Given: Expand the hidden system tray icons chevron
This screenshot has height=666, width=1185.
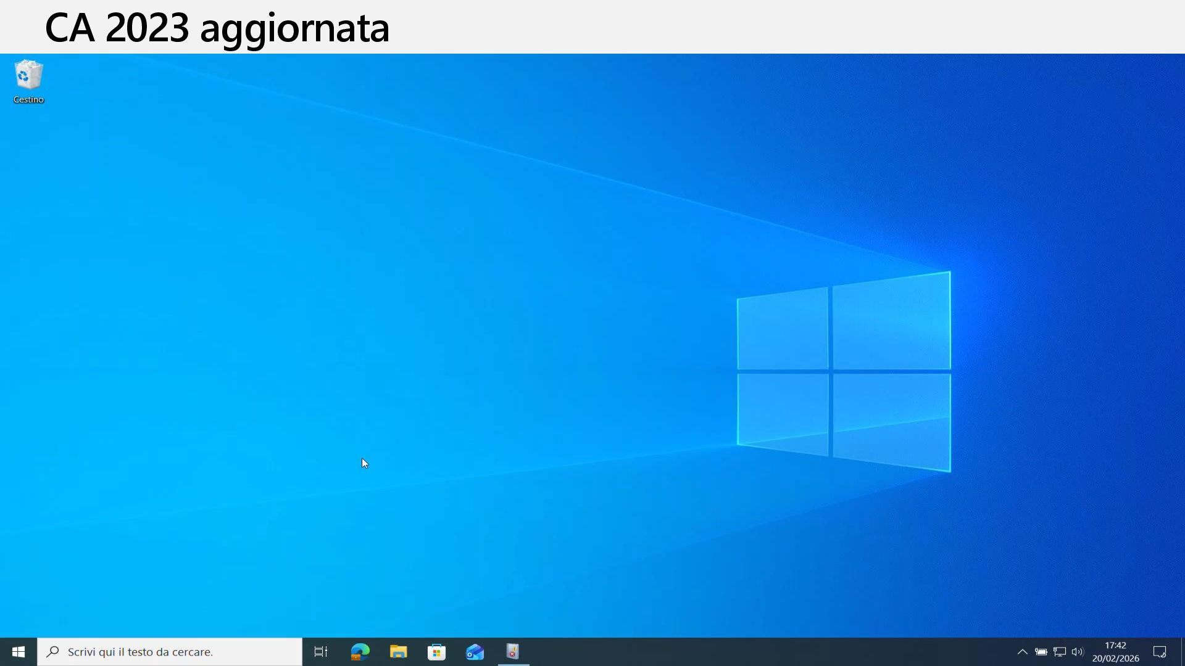Looking at the screenshot, I should (x=1022, y=652).
